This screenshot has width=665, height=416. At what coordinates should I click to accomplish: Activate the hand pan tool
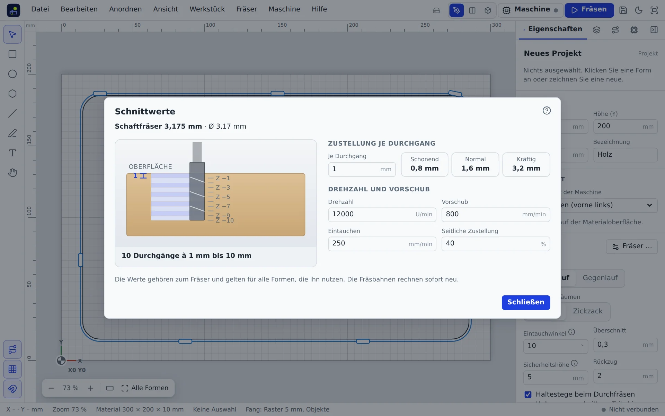pos(12,173)
